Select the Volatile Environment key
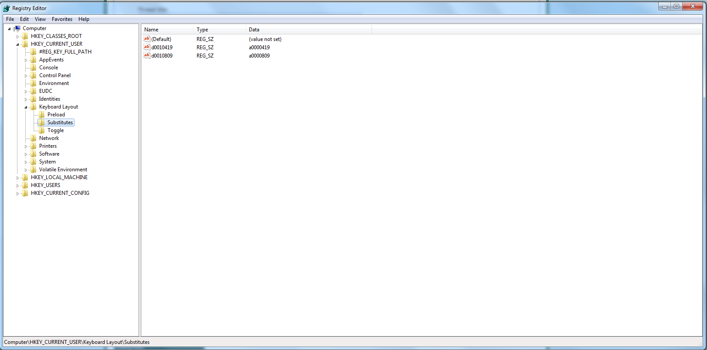This screenshot has width=707, height=350. 63,170
